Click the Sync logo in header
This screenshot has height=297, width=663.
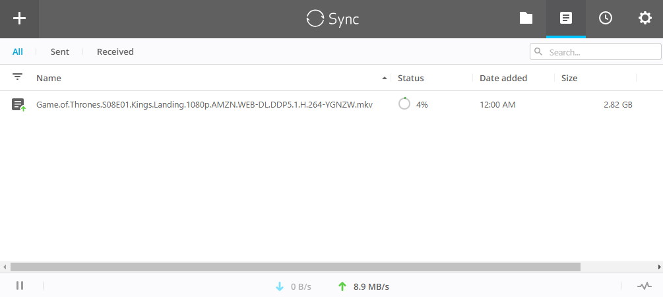point(332,18)
